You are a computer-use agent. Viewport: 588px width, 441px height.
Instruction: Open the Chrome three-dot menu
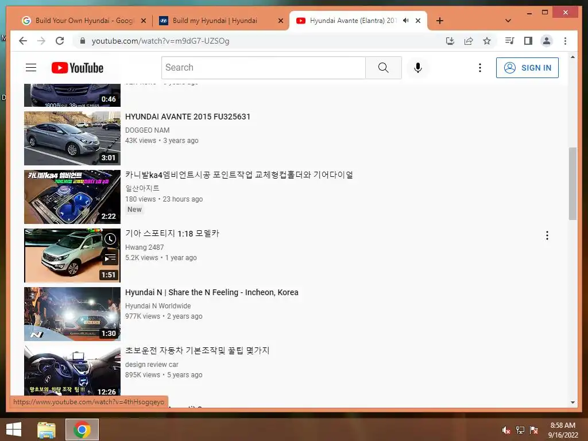point(565,41)
